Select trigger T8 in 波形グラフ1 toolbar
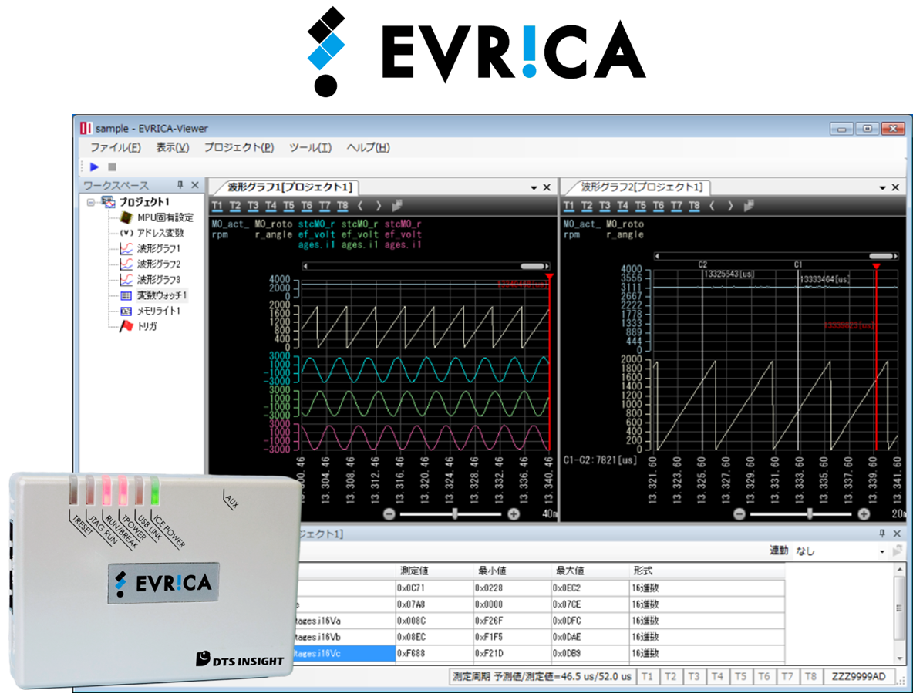Image resolution: width=913 pixels, height=697 pixels. coord(342,206)
